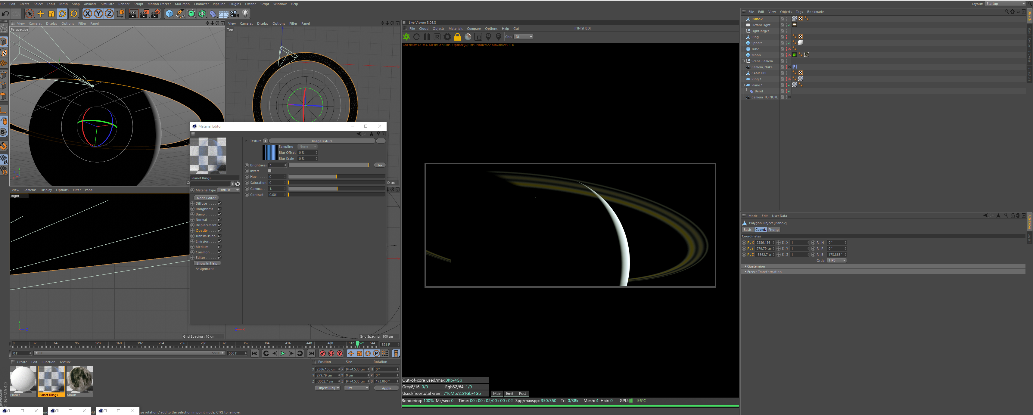Switch to the Phong tab in Attributes
The height and width of the screenshot is (415, 1033).
[773, 230]
